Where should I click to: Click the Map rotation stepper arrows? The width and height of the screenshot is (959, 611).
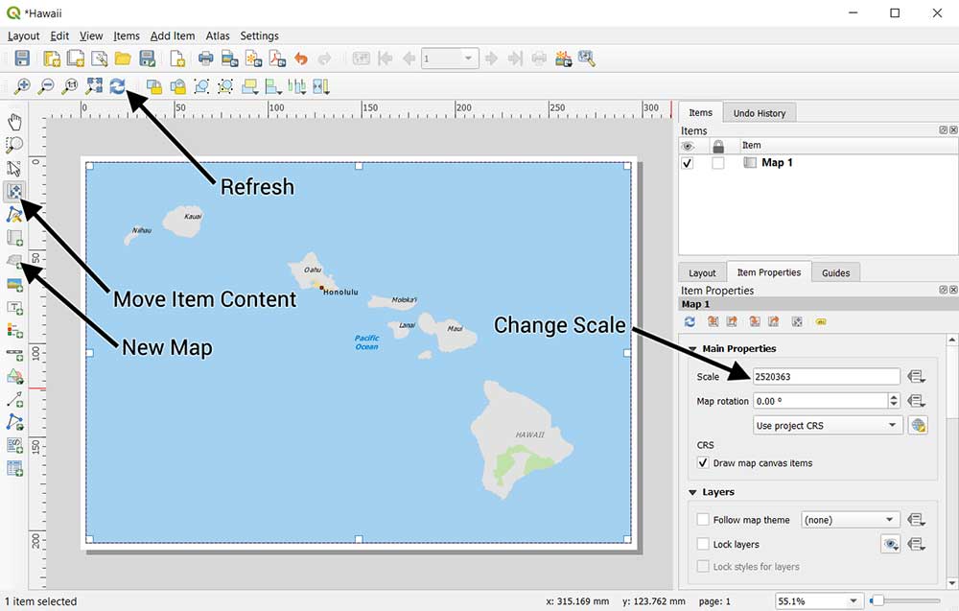click(x=894, y=401)
